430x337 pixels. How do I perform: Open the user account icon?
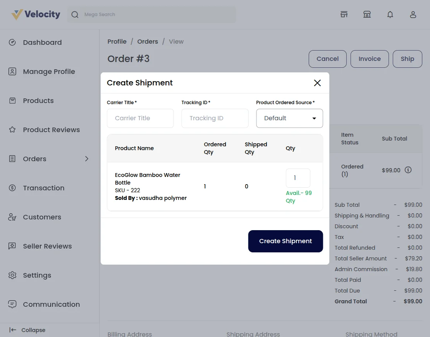tap(413, 15)
